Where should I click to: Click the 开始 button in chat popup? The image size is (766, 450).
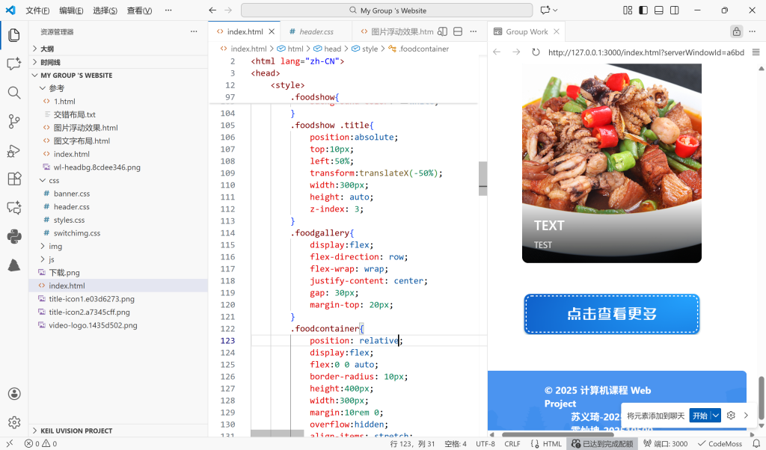699,416
